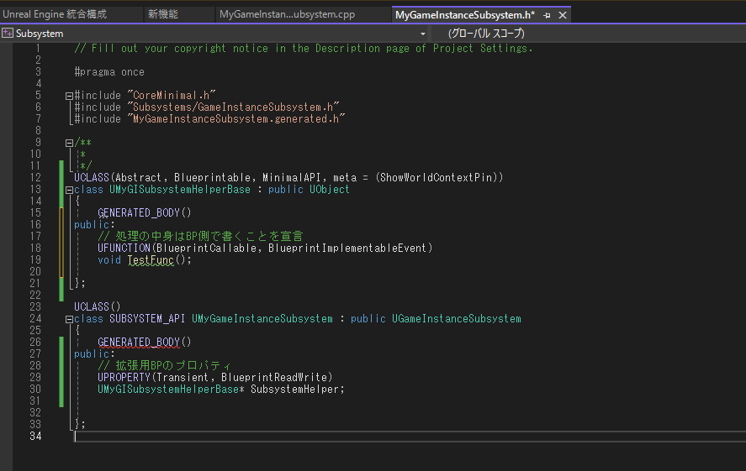Click line number 34 in the gutter

[x=35, y=436]
